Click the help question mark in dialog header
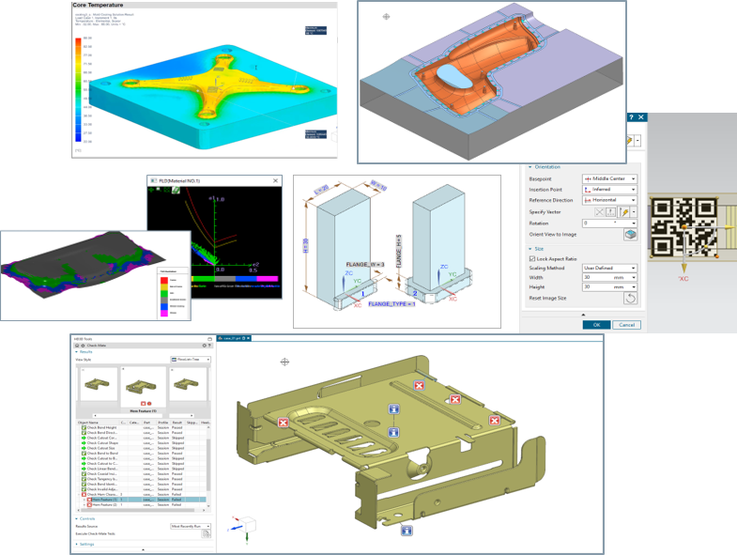 (x=631, y=117)
